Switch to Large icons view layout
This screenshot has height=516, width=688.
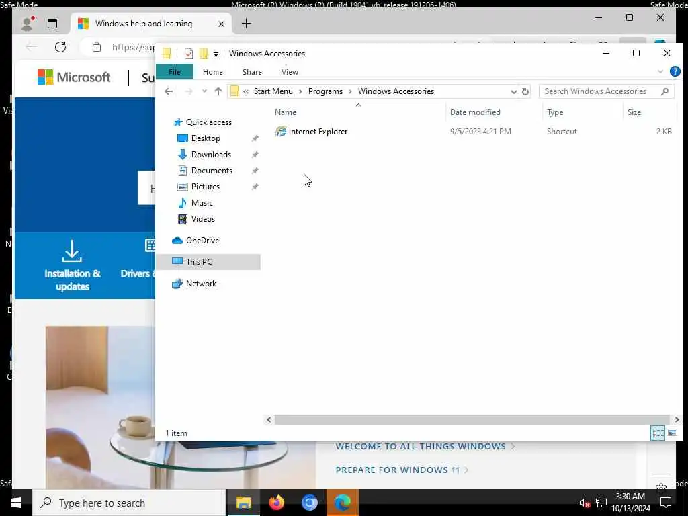click(672, 433)
